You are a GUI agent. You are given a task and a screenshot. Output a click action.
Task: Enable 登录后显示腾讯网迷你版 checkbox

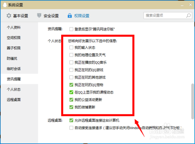pyautogui.click(x=71, y=29)
